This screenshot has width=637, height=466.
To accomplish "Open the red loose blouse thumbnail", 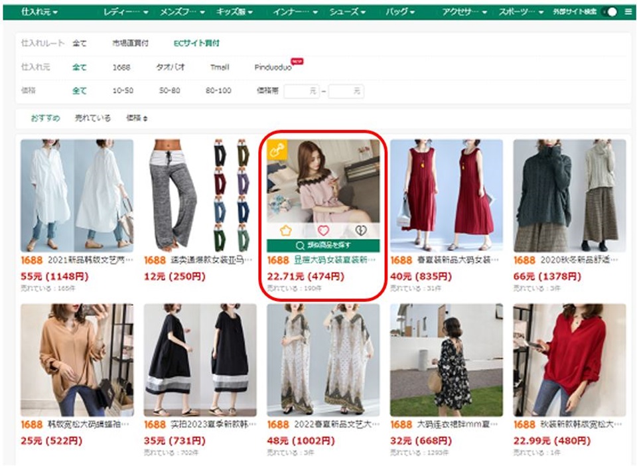I will click(569, 360).
